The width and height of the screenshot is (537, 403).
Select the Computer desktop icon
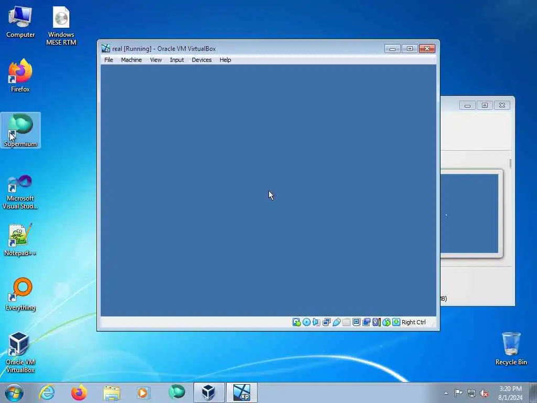(x=20, y=22)
